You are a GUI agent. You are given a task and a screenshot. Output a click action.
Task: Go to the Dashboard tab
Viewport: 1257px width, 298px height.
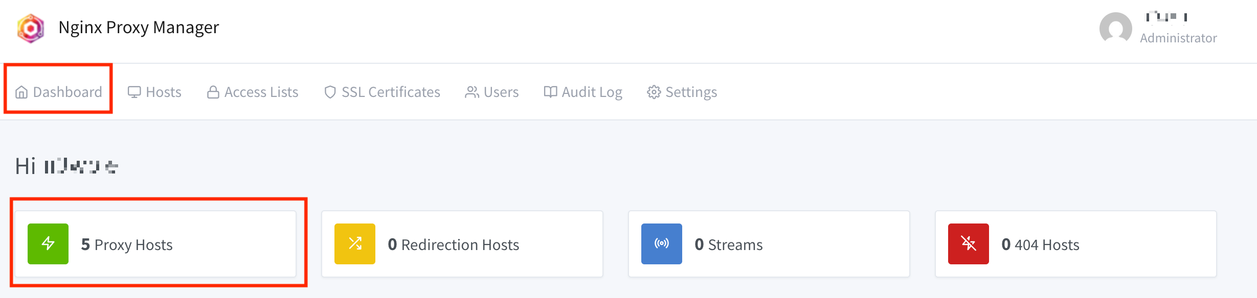click(59, 92)
